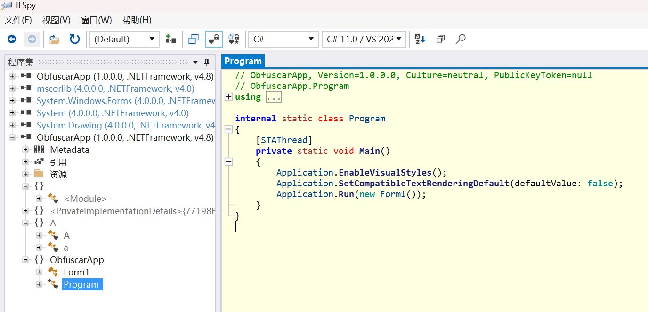The width and height of the screenshot is (648, 312).
Task: Collapse the ObfuscarApp namespace node
Action: point(25,260)
